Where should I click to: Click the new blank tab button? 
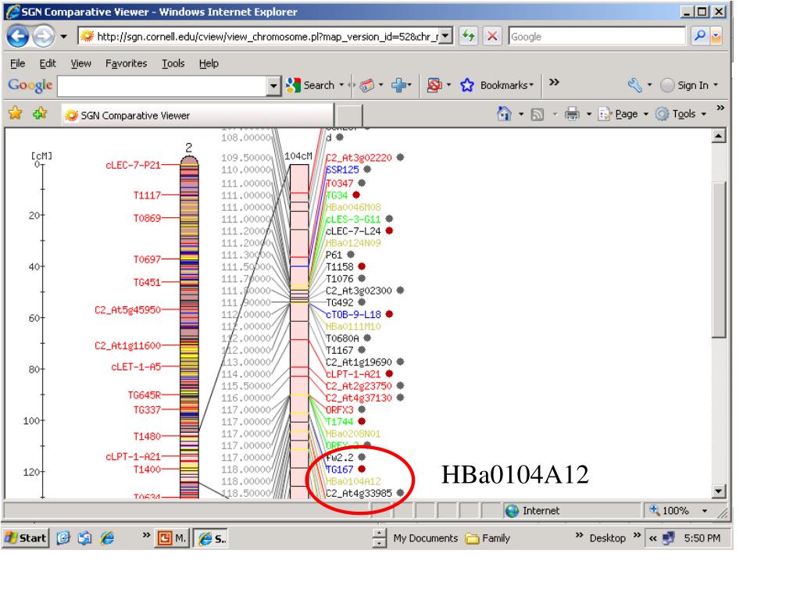pyautogui.click(x=349, y=116)
